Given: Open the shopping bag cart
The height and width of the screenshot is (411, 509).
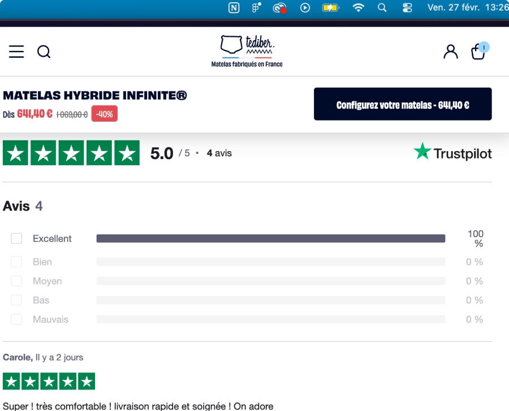Looking at the screenshot, I should click(x=480, y=51).
